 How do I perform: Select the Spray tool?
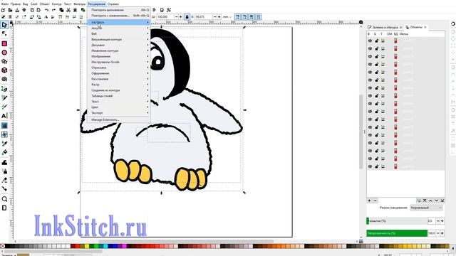[4, 171]
